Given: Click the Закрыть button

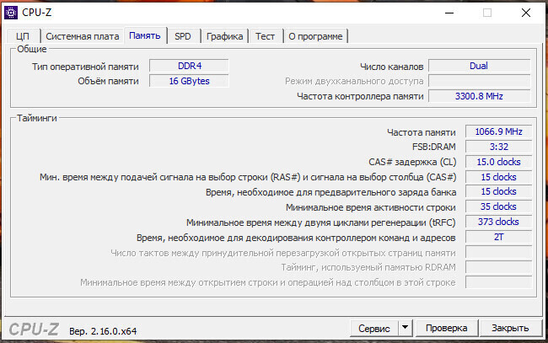Looking at the screenshot, I should tap(510, 328).
